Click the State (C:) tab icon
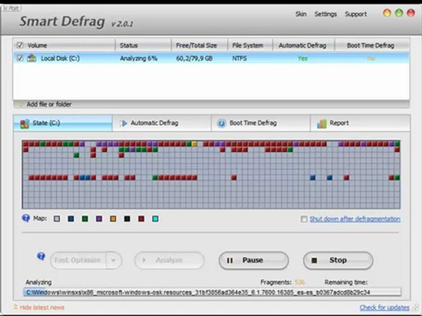Viewport: 422px width, 316px height. tap(25, 124)
